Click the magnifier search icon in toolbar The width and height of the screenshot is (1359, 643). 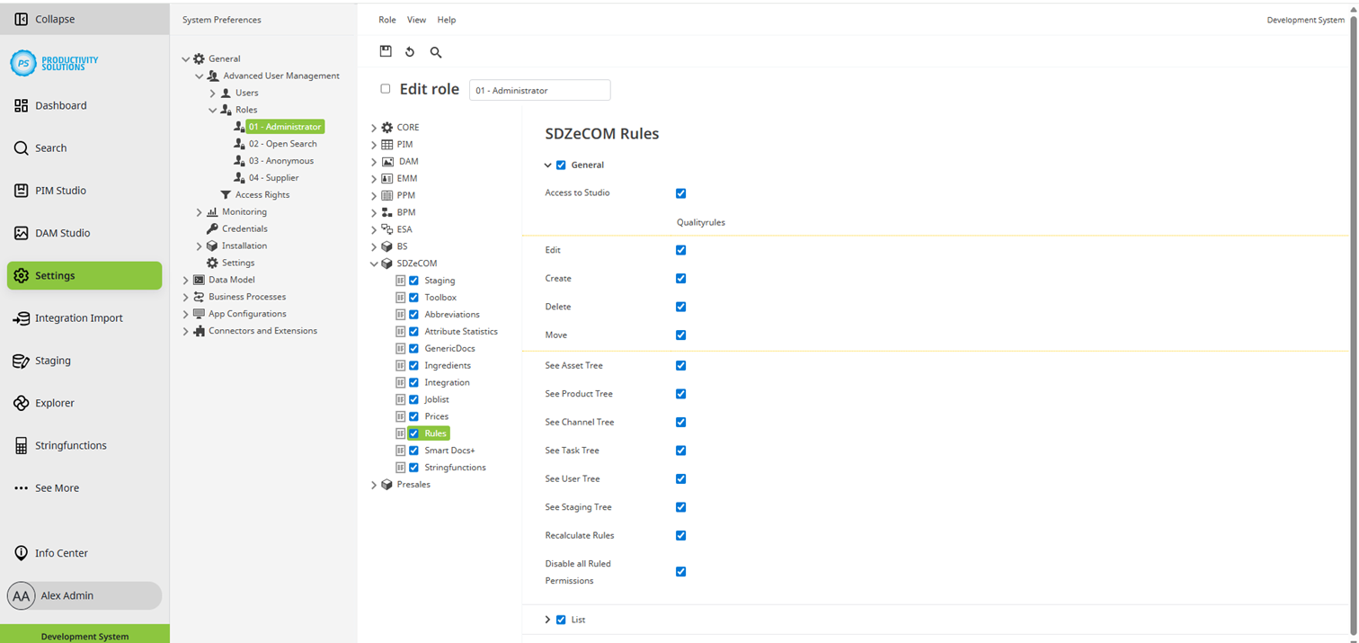436,52
